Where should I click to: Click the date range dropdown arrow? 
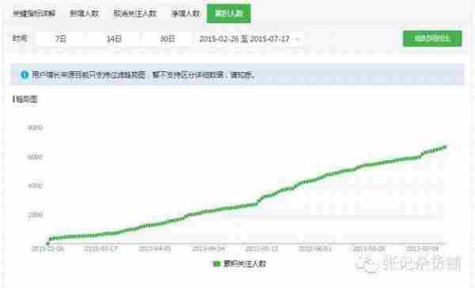pyautogui.click(x=298, y=40)
